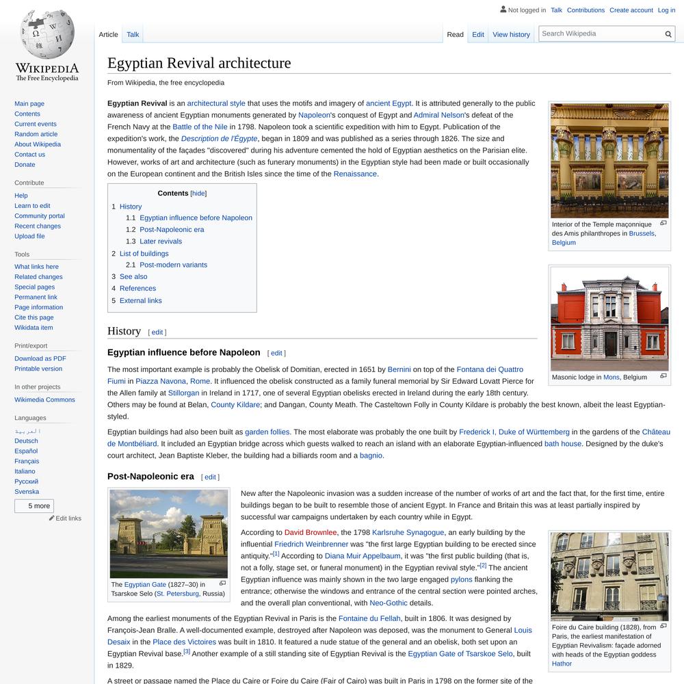Switch to the Français language version

pyautogui.click(x=27, y=461)
